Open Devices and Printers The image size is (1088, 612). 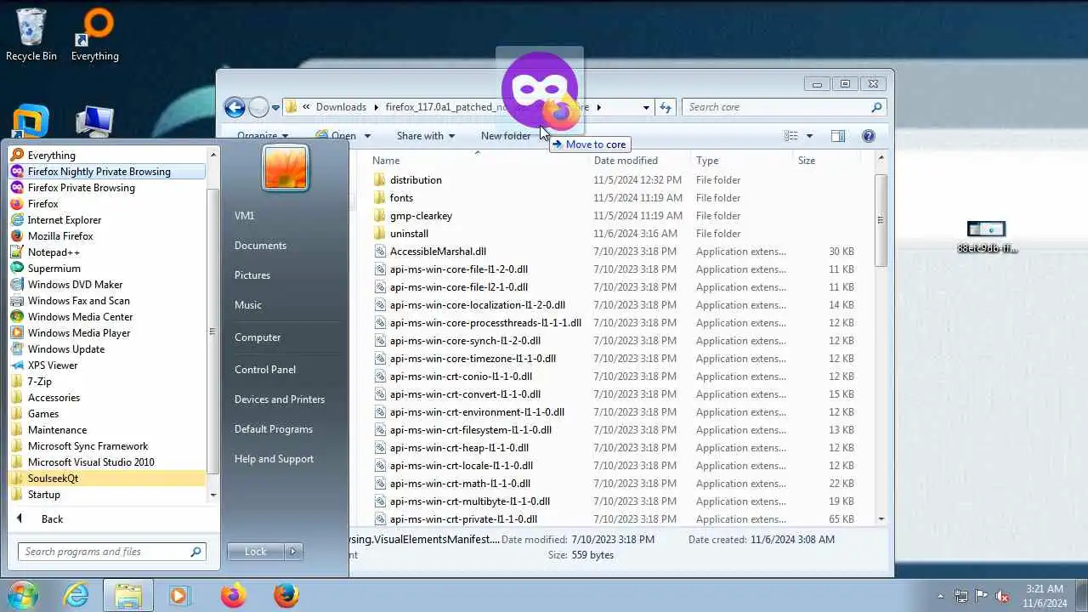(280, 399)
